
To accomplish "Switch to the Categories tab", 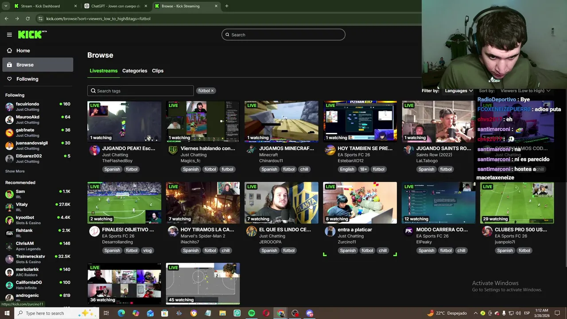I will click(x=135, y=71).
